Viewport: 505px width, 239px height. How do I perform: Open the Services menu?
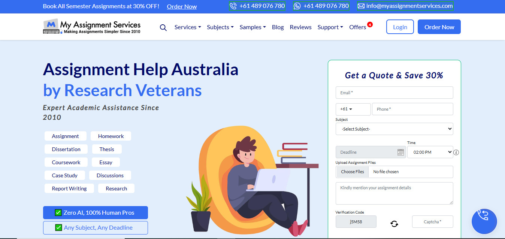(x=188, y=27)
